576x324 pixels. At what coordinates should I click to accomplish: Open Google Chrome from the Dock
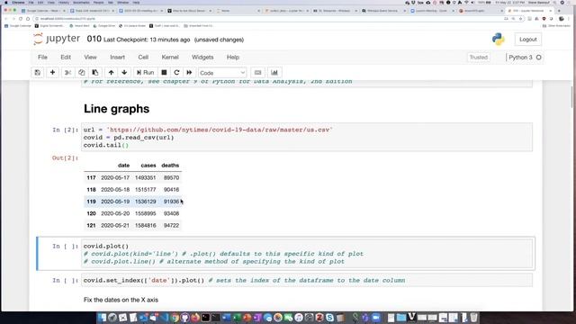(x=175, y=318)
